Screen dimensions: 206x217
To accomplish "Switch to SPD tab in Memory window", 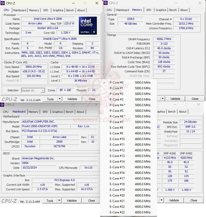I will pos(149,10).
